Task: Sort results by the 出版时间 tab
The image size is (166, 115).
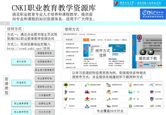Action: 93,40
